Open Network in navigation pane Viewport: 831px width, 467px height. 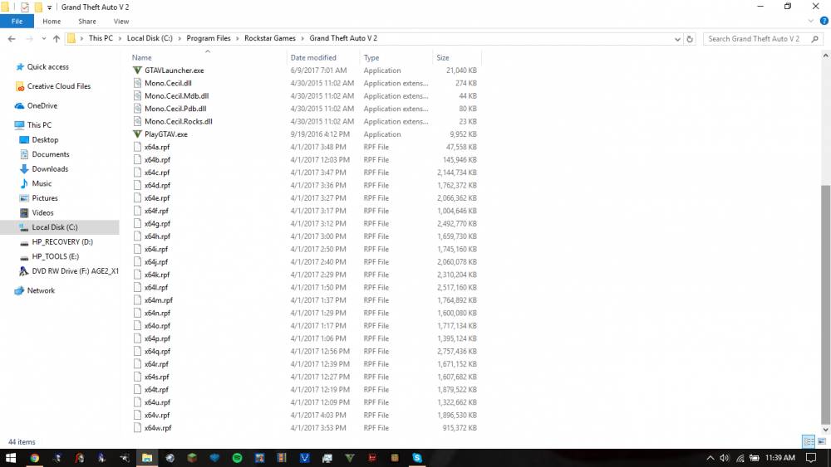(x=41, y=290)
